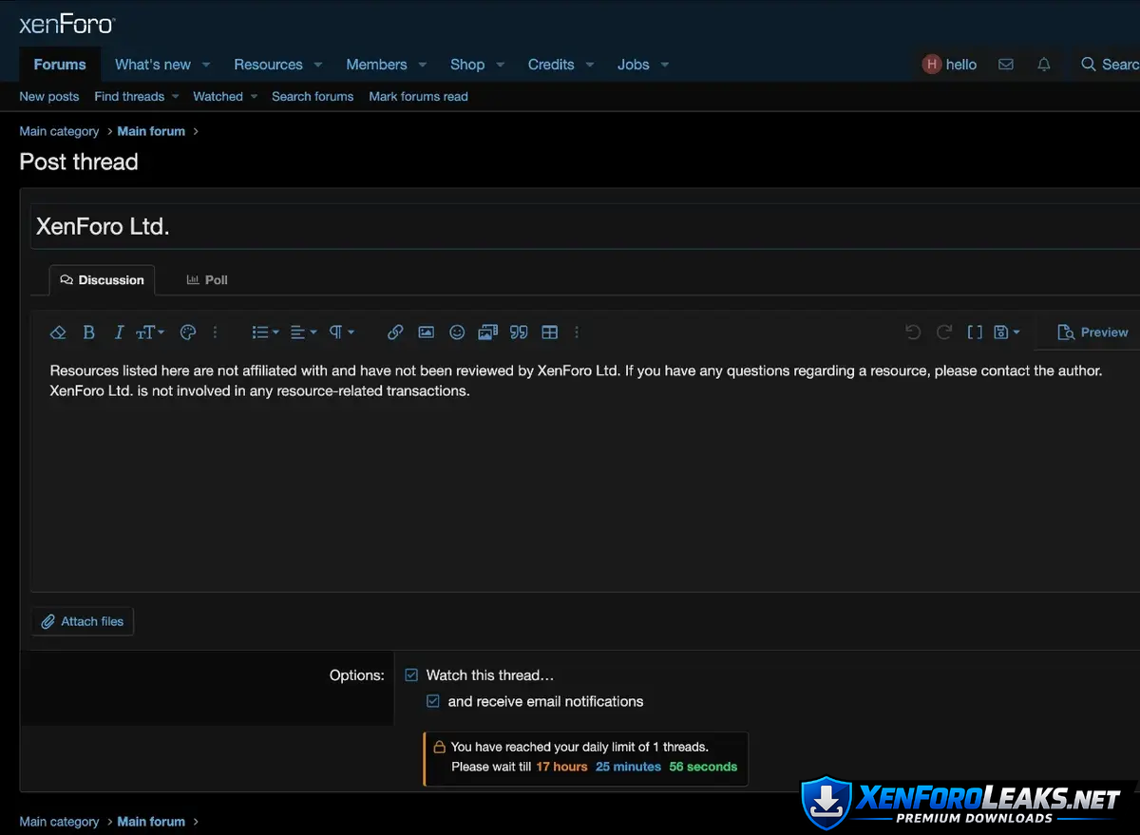The width and height of the screenshot is (1140, 835).
Task: Click the eraser remove formatting icon
Action: click(58, 332)
